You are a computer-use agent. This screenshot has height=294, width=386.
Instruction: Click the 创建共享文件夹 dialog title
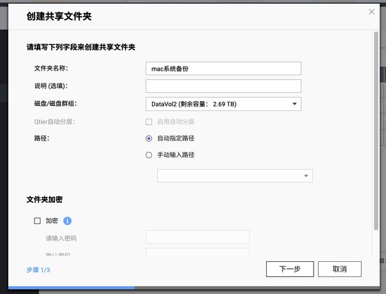click(59, 16)
